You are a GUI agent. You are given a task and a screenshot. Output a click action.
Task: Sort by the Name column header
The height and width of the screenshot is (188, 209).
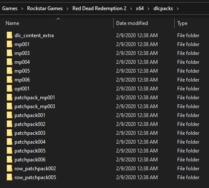(x=12, y=23)
